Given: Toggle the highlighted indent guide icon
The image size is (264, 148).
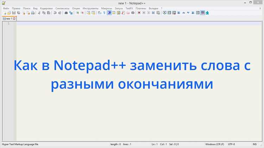Looking at the screenshot, I should (109, 13).
